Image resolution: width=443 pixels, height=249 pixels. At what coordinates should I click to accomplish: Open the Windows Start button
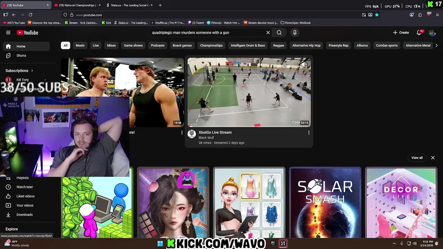coord(160,243)
